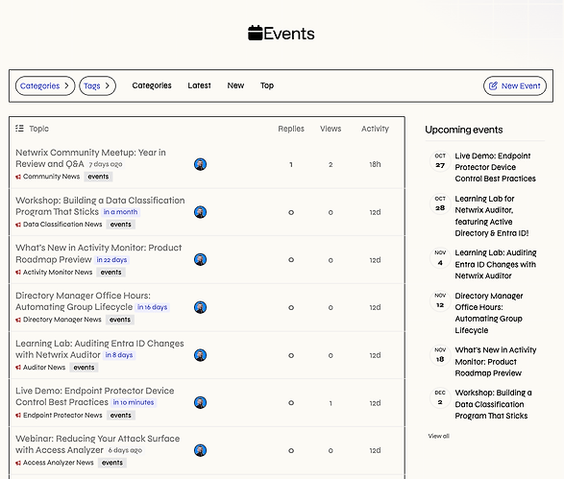Switch to the New tab
This screenshot has height=479, width=564.
click(235, 85)
